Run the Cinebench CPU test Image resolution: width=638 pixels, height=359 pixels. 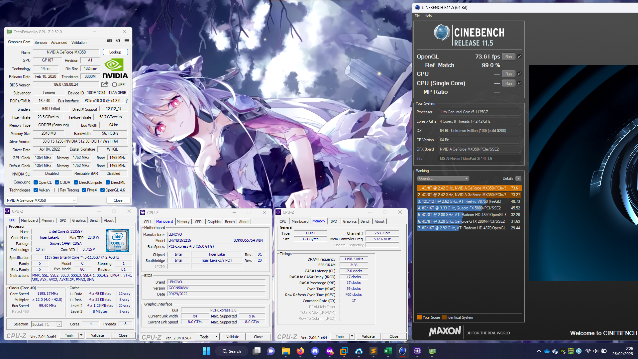tap(508, 74)
